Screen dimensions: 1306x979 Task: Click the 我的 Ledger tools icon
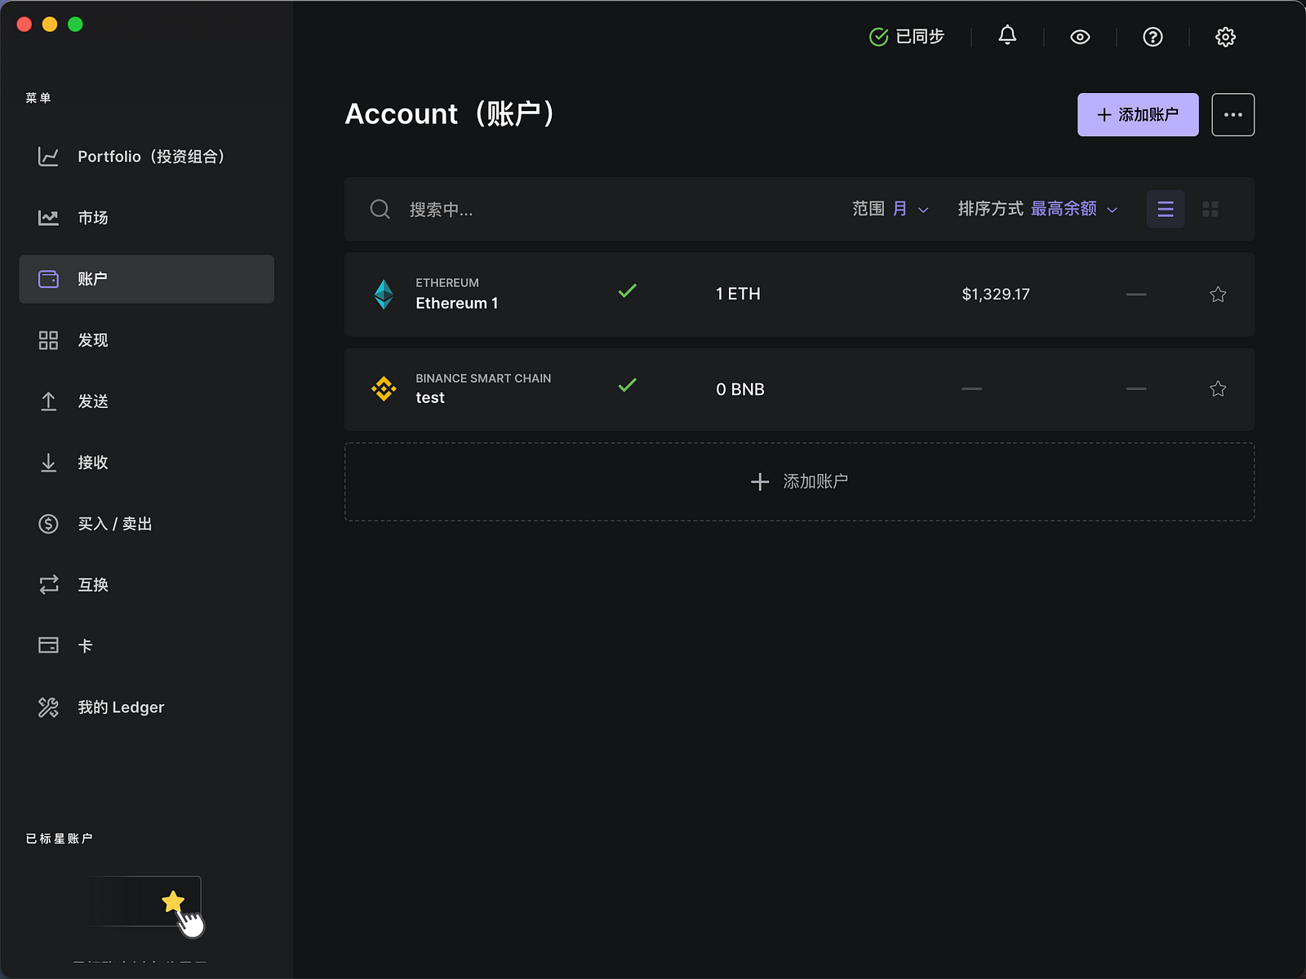coord(48,707)
